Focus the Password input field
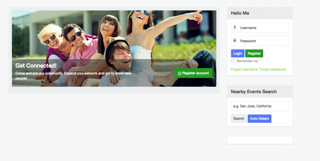Viewport: 320px width, 161px height. click(260, 41)
